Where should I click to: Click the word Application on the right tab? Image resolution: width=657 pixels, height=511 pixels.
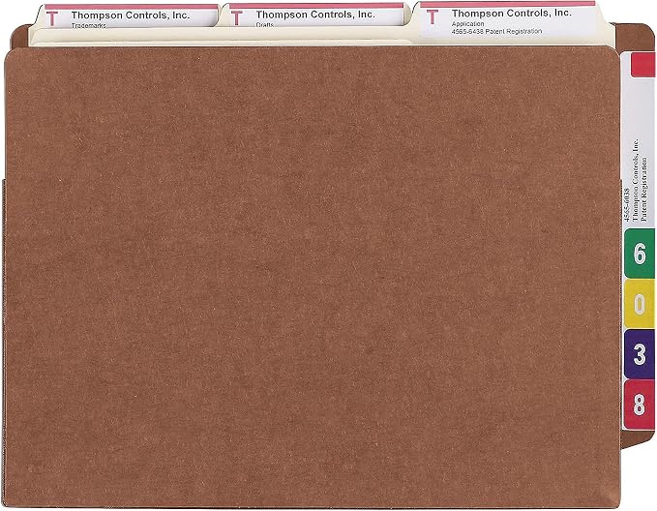pos(467,24)
